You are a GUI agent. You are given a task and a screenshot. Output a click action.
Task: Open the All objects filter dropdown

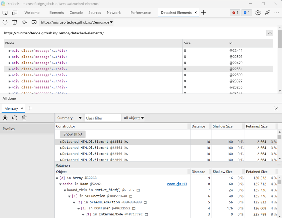point(134,118)
